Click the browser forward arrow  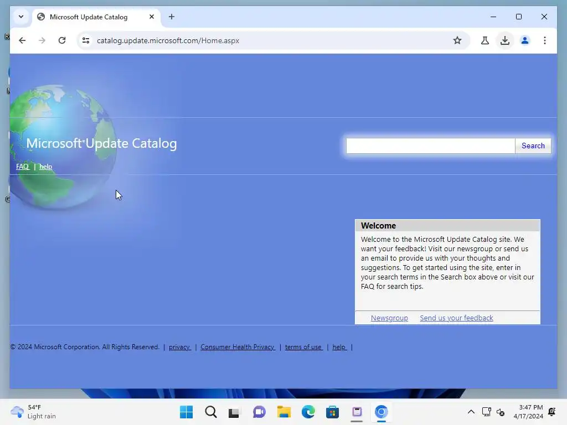(x=42, y=40)
